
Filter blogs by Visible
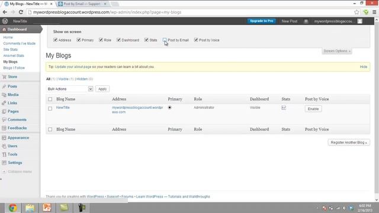point(63,79)
